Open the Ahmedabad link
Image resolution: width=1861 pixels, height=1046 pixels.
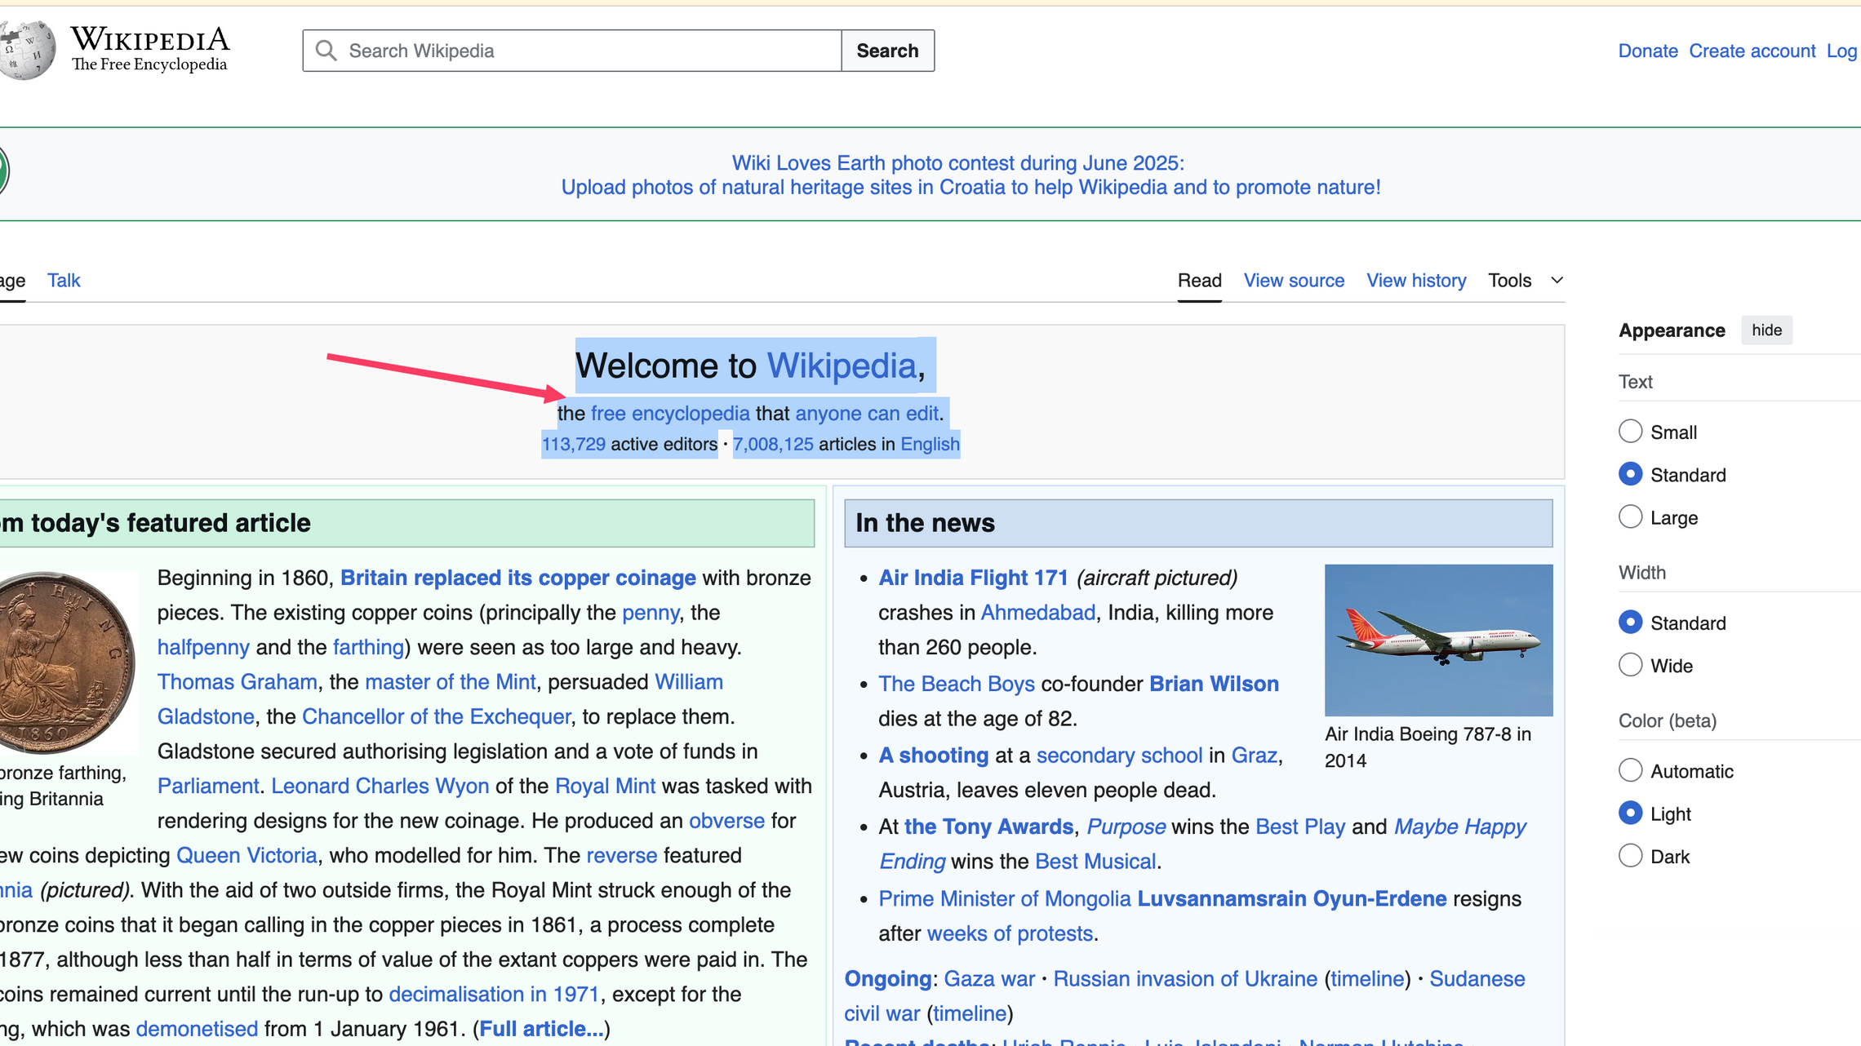[1037, 613]
